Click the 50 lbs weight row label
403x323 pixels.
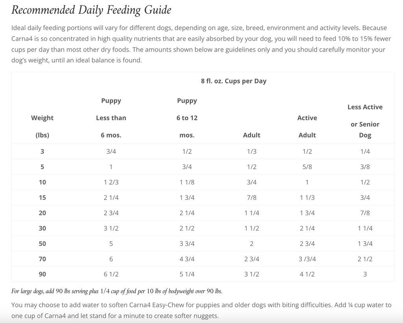[x=42, y=244]
